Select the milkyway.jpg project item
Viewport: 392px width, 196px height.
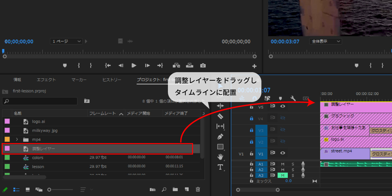point(45,130)
